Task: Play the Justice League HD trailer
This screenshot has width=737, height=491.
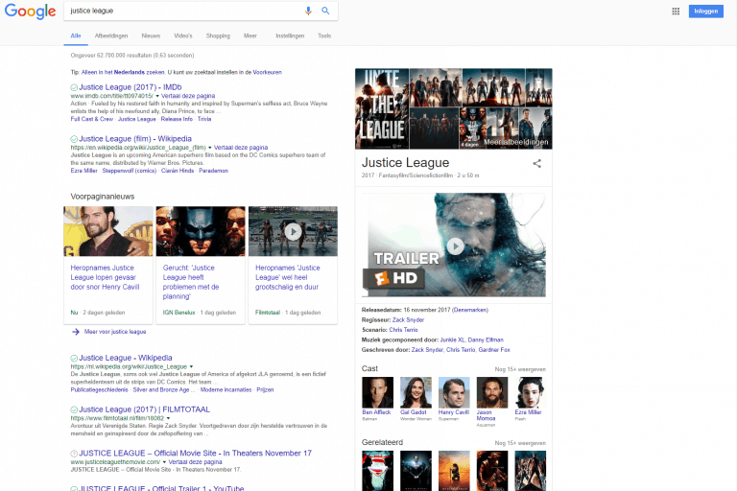Action: click(x=454, y=245)
